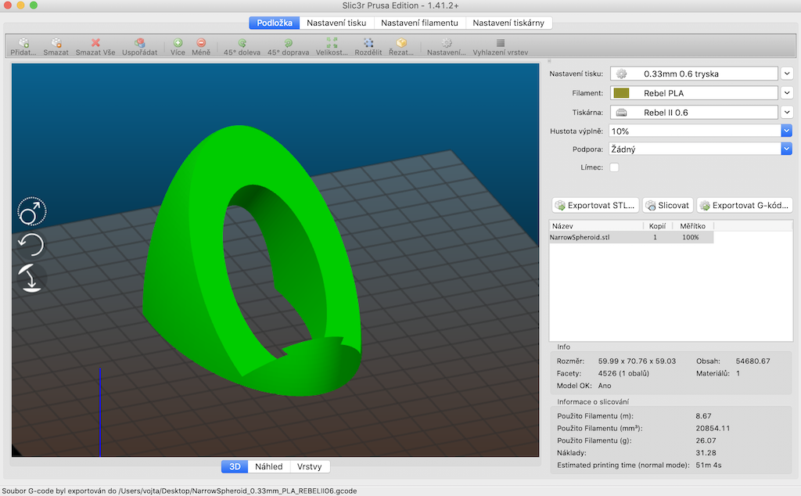Image resolution: width=801 pixels, height=496 pixels.
Task: Open the Řezat cut tool
Action: click(x=401, y=44)
